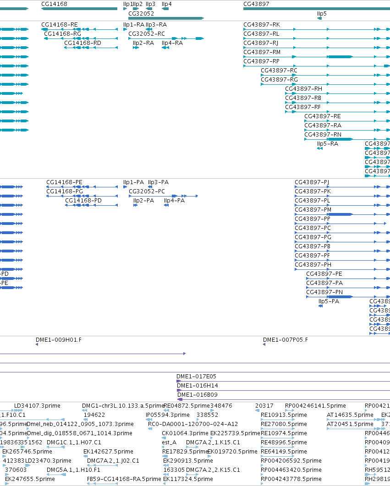Select transcript CG43897-RJ
This screenshot has height=486, width=390.
(261, 43)
